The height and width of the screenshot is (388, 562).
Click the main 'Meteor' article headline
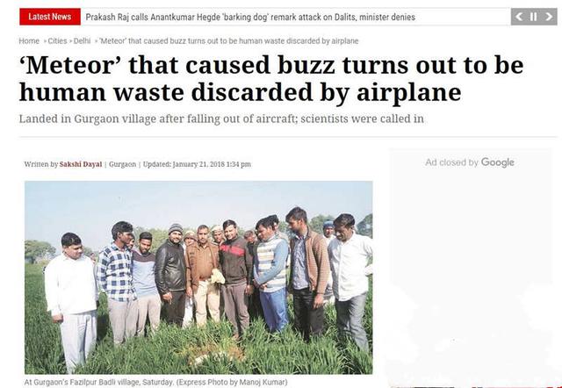271,79
